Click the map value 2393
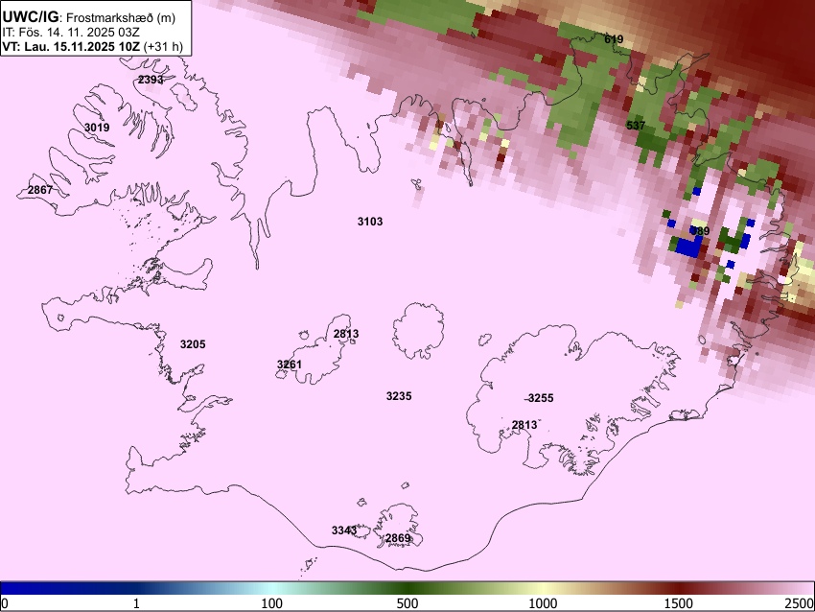 151,80
